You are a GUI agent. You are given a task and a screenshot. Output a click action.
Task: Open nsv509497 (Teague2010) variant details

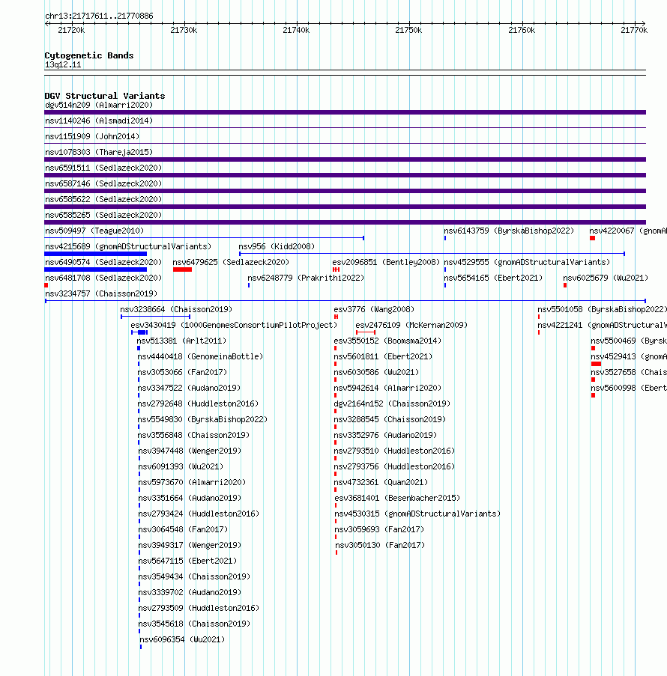(94, 231)
